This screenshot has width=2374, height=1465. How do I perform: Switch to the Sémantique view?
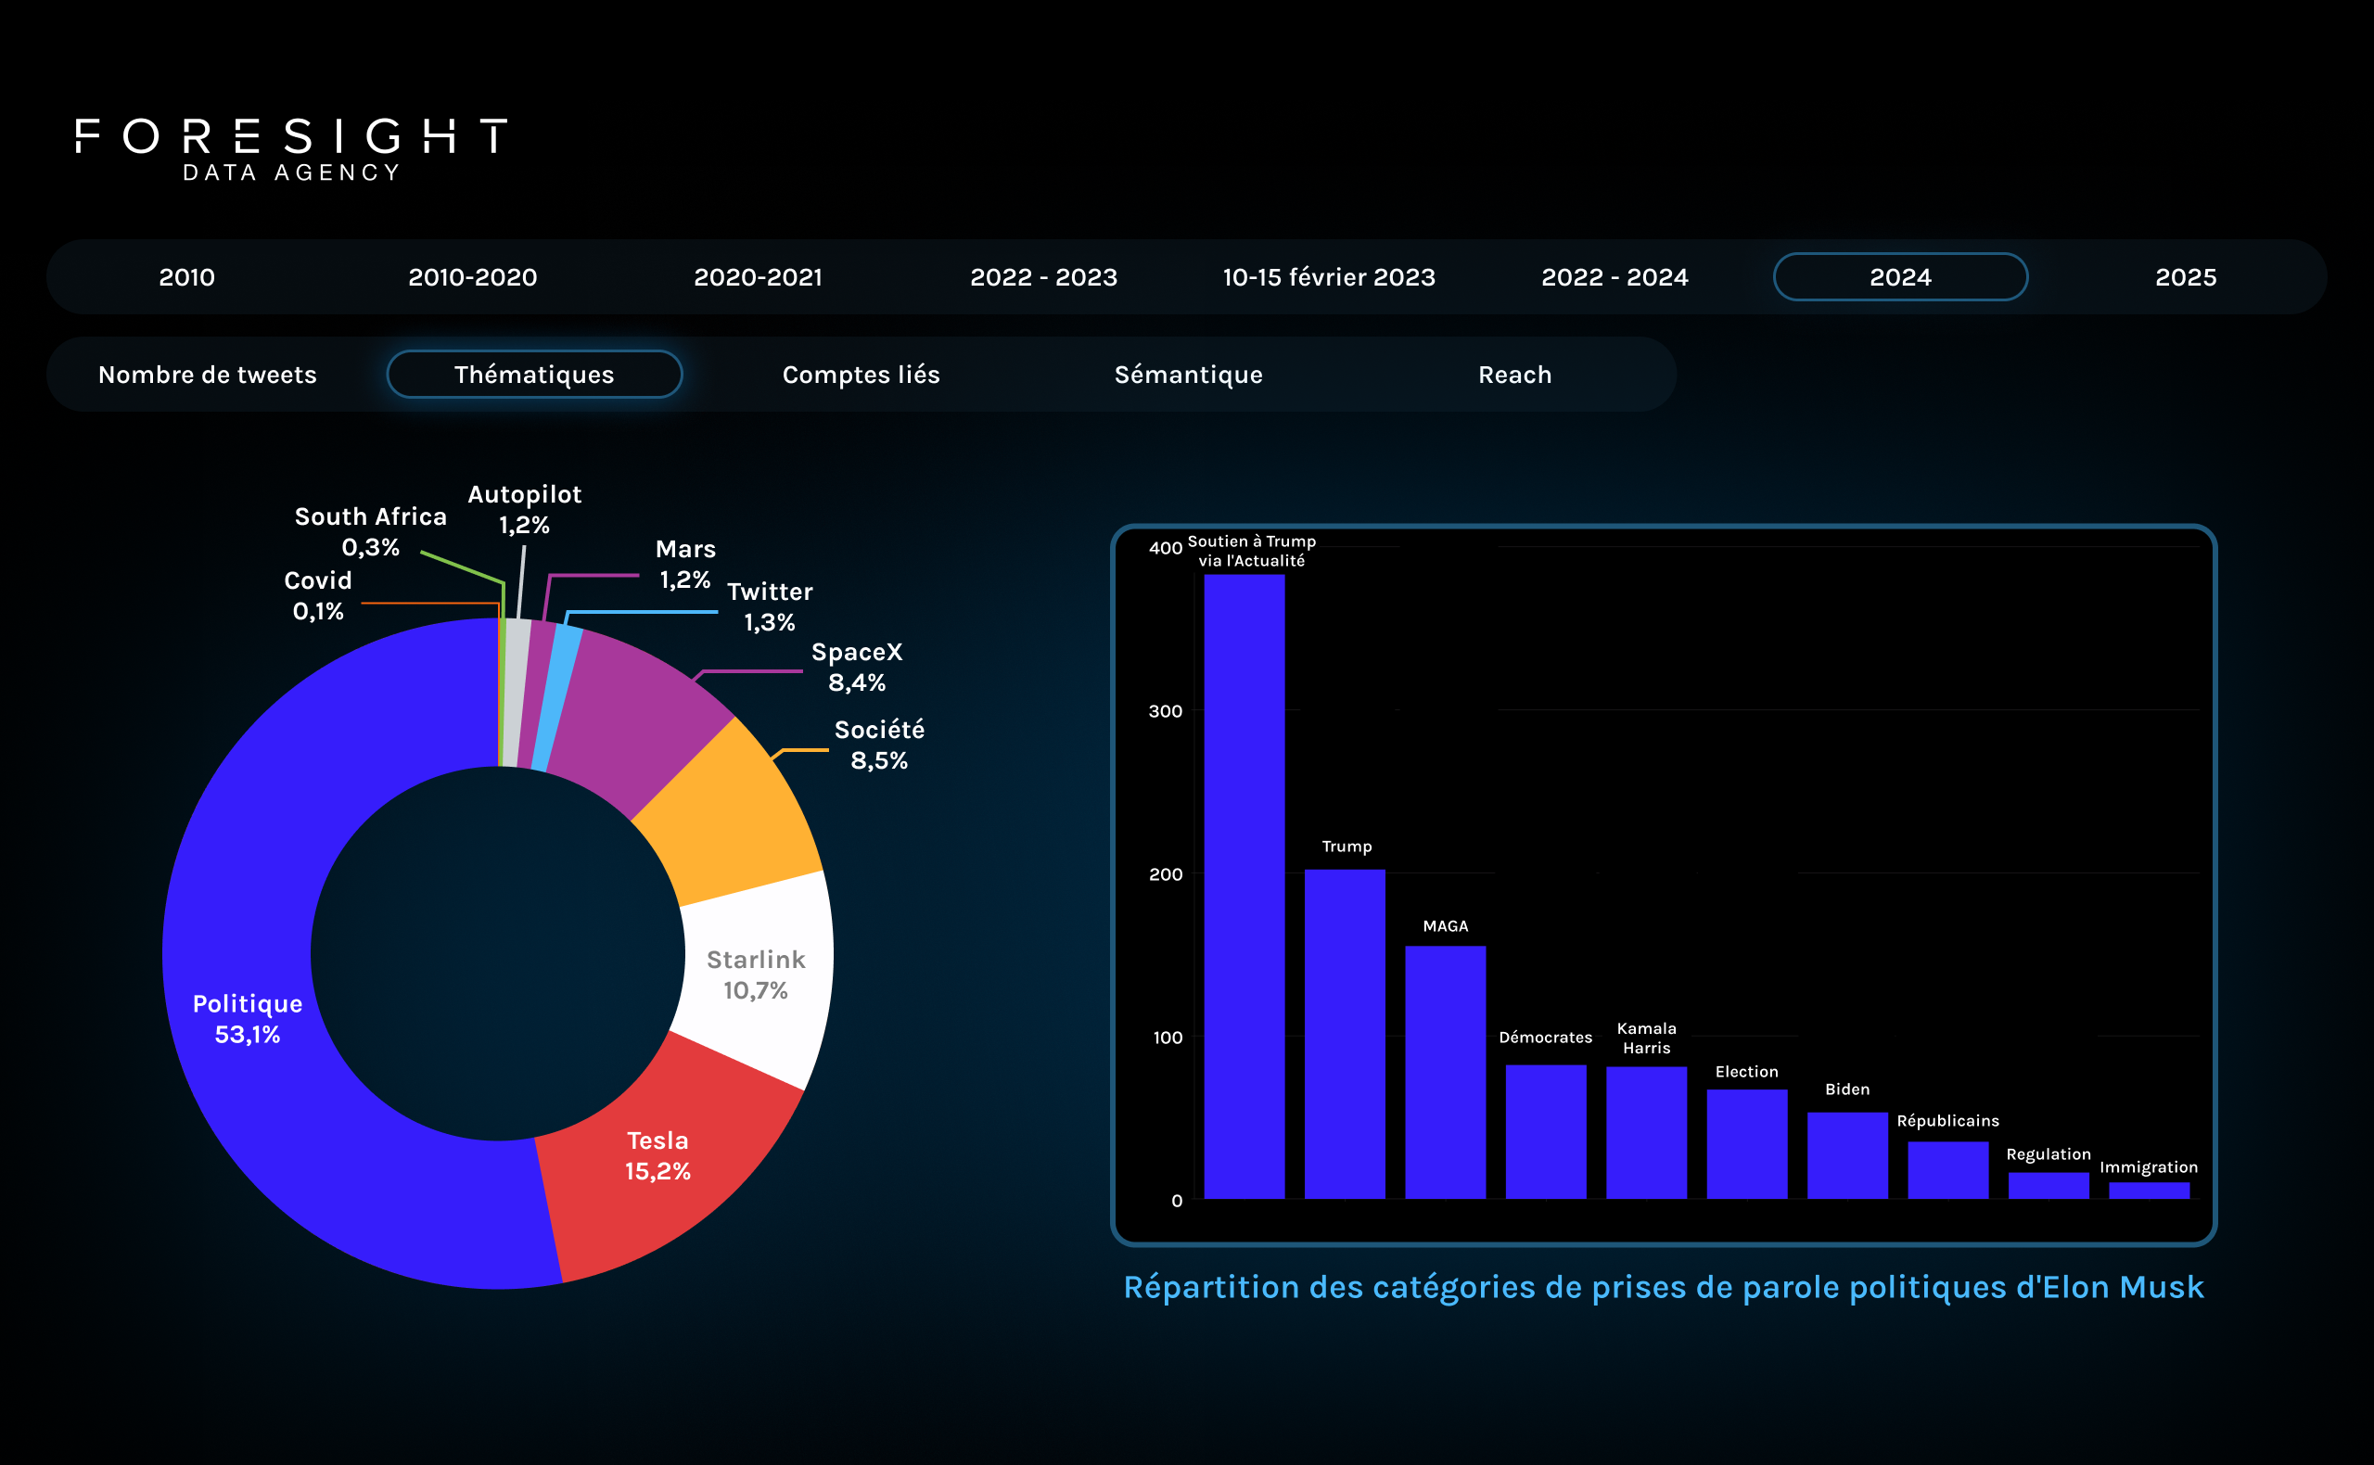tap(1188, 374)
